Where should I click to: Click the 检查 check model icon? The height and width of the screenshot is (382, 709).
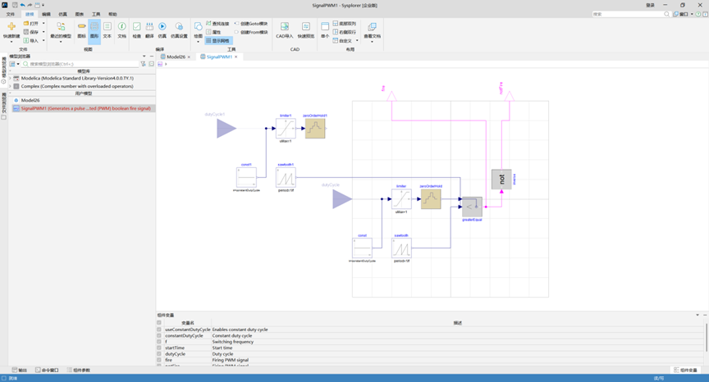[x=136, y=30]
